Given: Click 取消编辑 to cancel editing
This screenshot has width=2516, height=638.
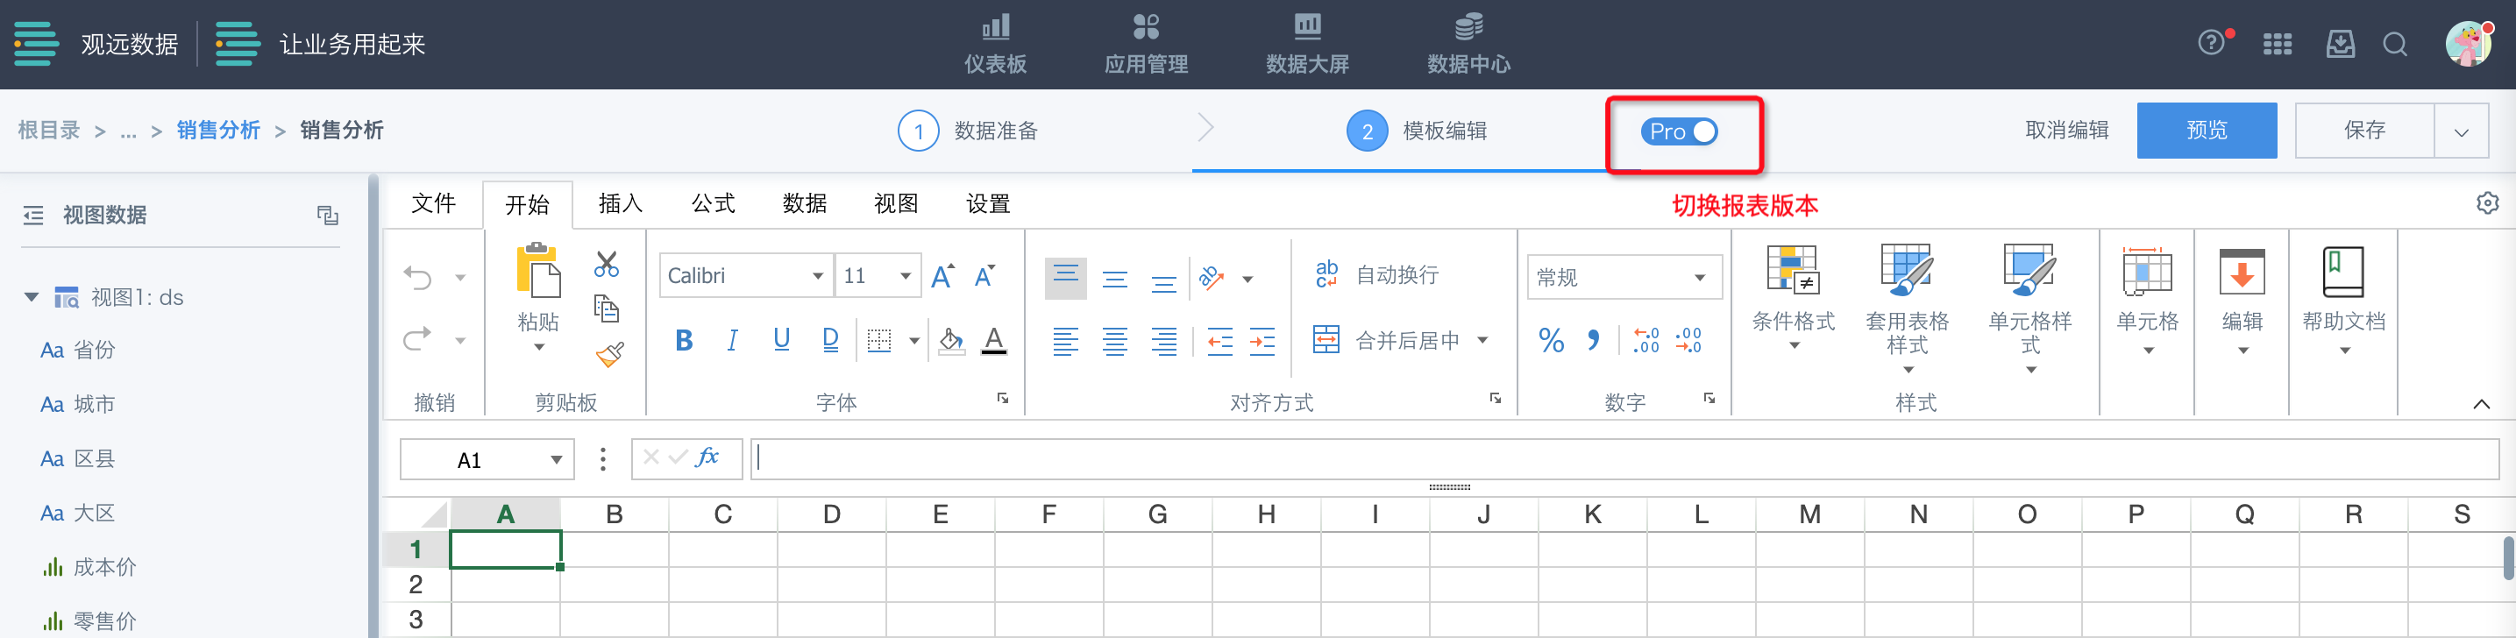Looking at the screenshot, I should (2067, 130).
